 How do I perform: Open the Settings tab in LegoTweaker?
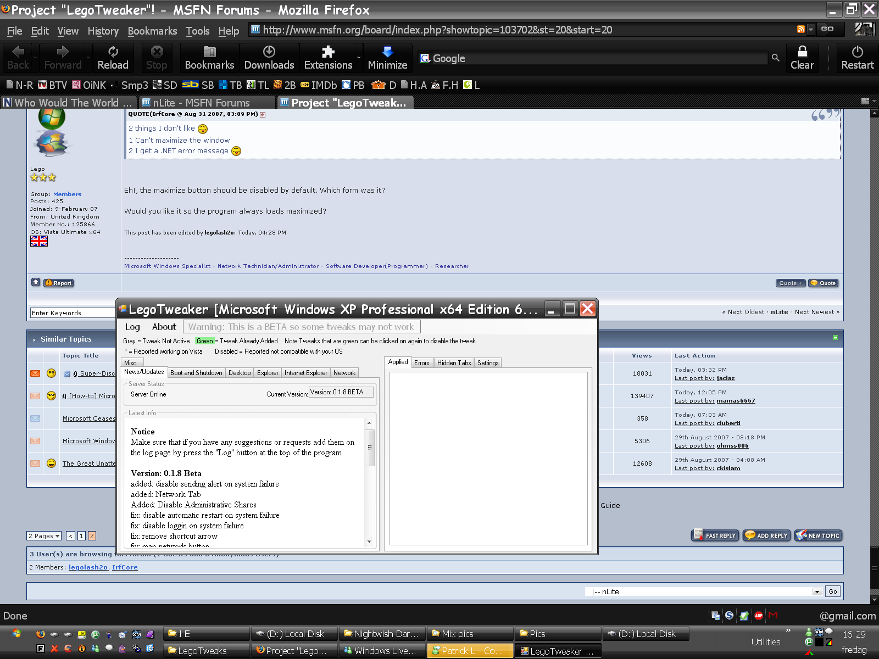488,363
